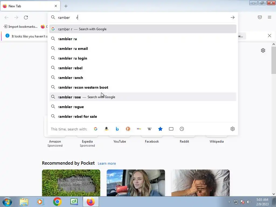
Task: Close the New Tab tab
Action: click(x=56, y=6)
